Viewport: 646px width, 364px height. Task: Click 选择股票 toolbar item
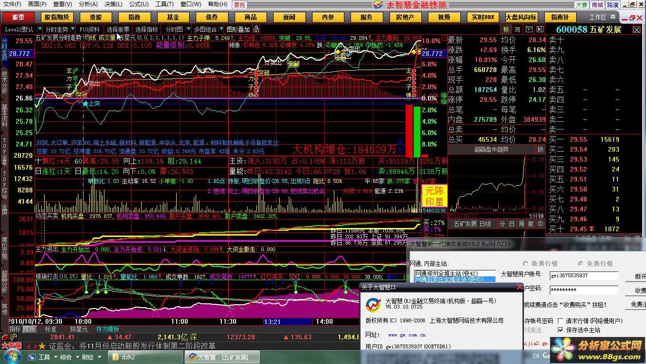[x=118, y=29]
